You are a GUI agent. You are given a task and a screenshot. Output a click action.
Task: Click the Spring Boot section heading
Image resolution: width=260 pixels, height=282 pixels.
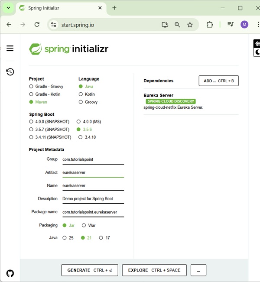(42, 114)
